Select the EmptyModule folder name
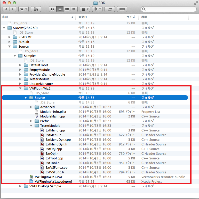Screen dimensions: 199x199 (39, 70)
